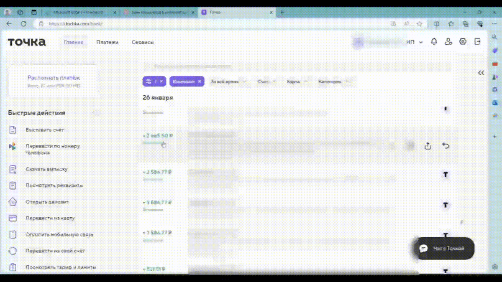502x282 pixels.
Task: Open the Главная tab
Action: [x=74, y=42]
